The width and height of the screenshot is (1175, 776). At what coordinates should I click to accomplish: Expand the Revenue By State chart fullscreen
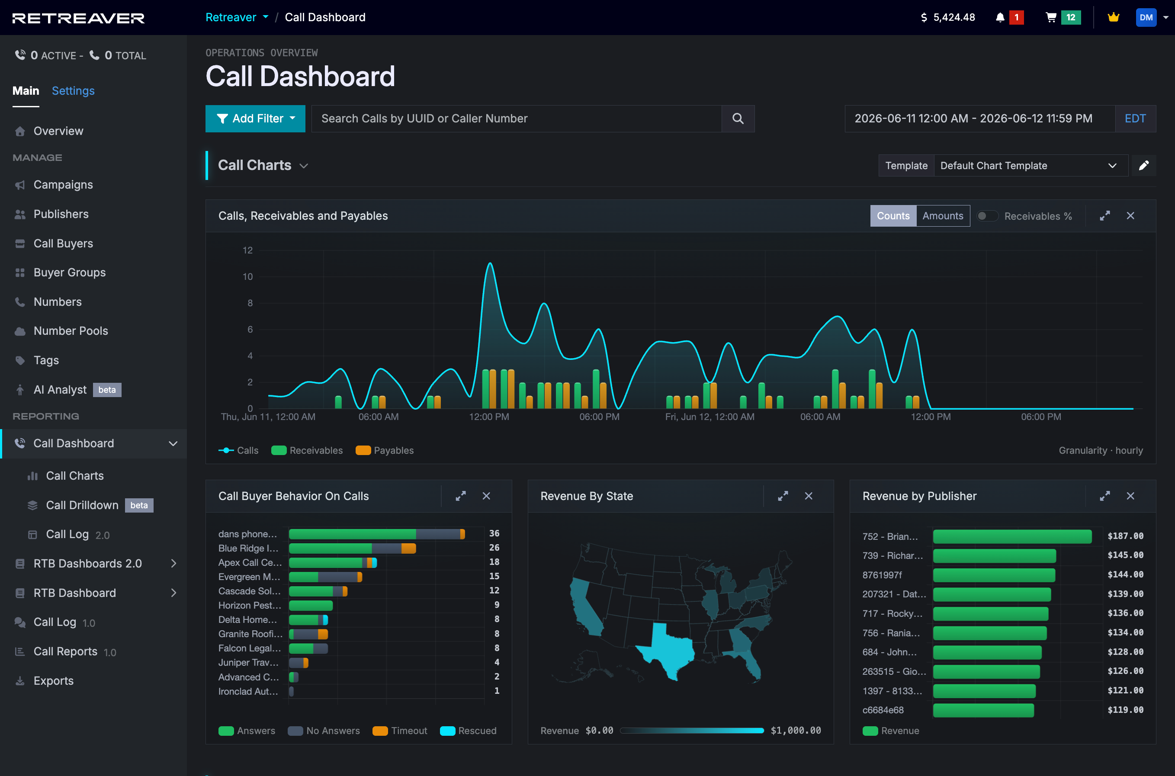pyautogui.click(x=783, y=496)
